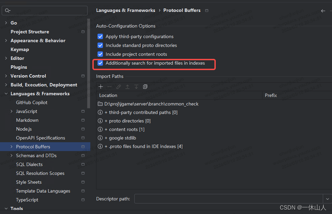The width and height of the screenshot is (332, 214).
Task: Uncheck Include standard proto directories
Action: coord(100,45)
